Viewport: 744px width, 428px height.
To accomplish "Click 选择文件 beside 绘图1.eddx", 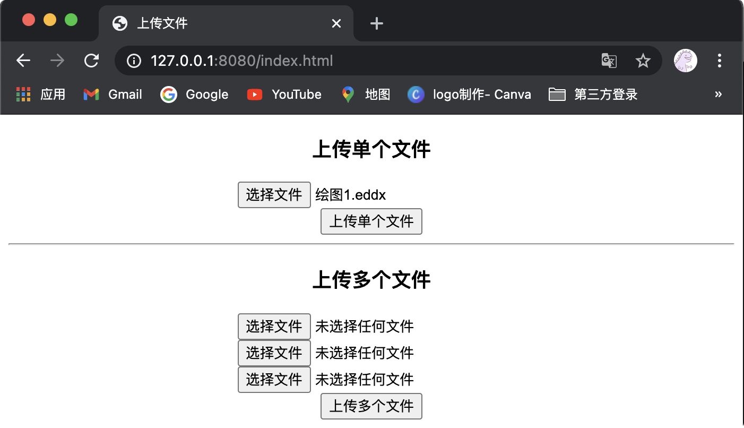I will tap(274, 195).
